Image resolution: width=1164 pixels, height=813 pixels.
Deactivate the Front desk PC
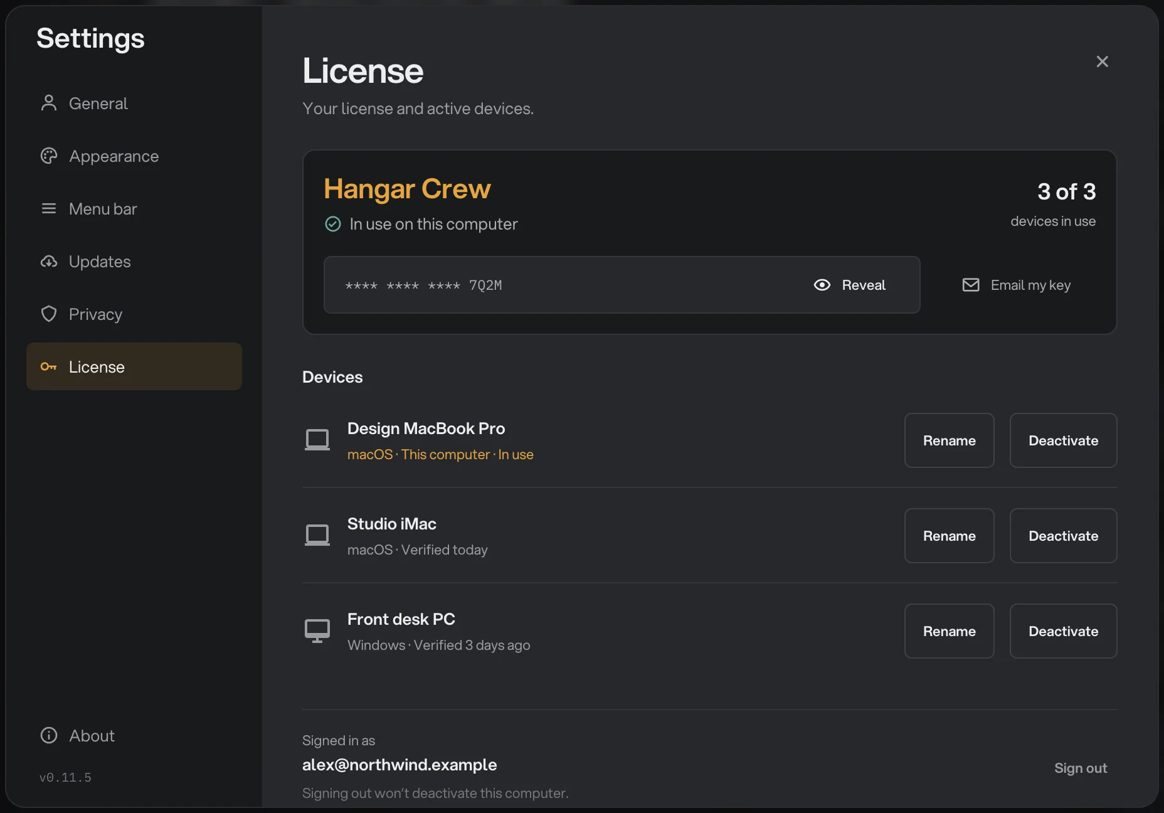pos(1063,631)
